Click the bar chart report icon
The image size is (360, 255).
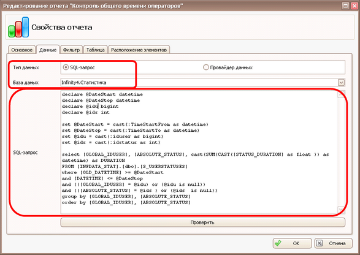click(18, 27)
